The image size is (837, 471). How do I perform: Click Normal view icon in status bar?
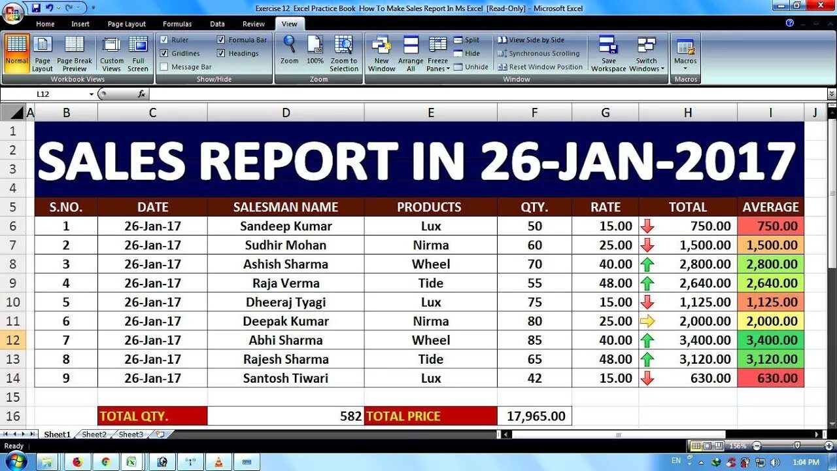(x=696, y=446)
